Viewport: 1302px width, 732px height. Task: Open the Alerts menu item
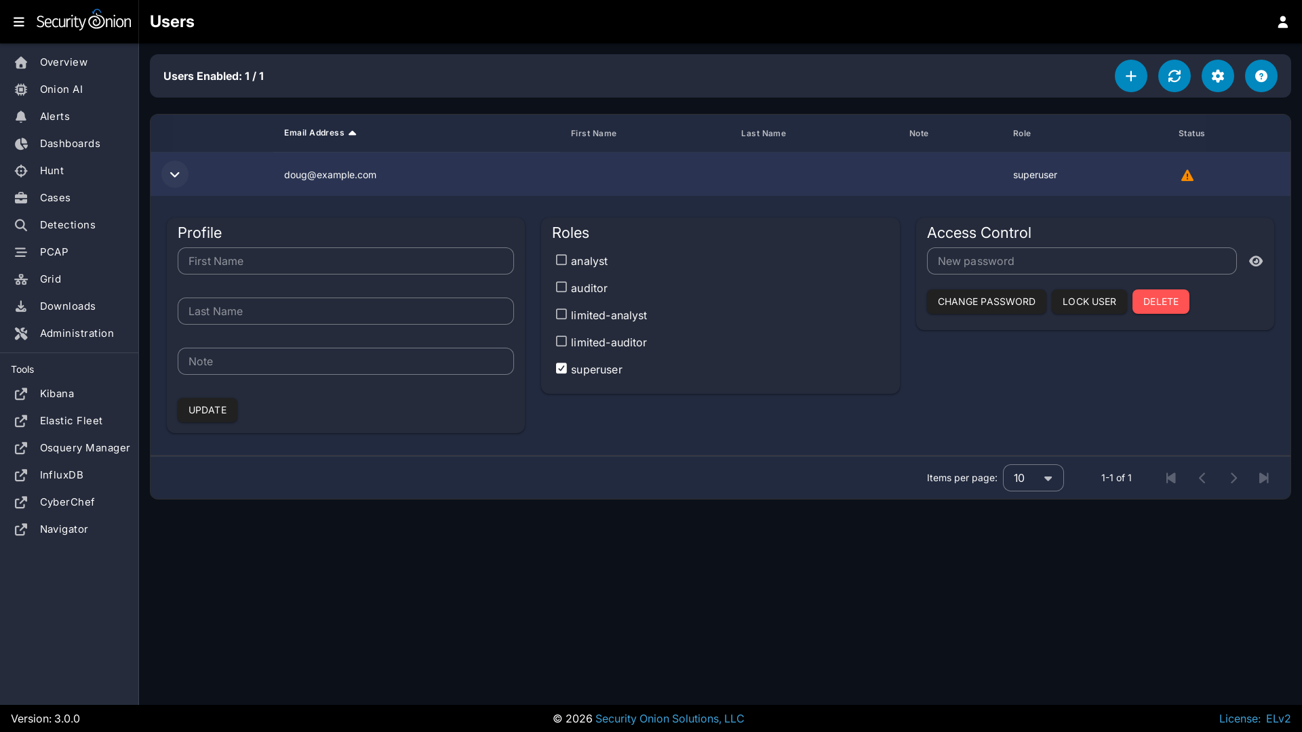(x=54, y=117)
